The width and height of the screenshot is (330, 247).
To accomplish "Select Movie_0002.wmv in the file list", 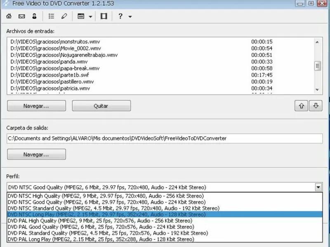I will [x=160, y=48].
